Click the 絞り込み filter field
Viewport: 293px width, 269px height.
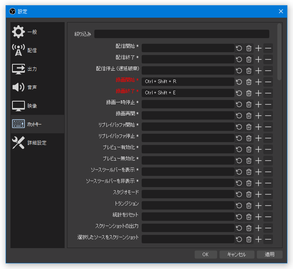click(x=182, y=34)
